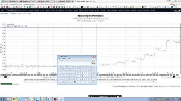The height and width of the screenshot is (101, 181).
Task: Open Excel from the taskbar
Action: coord(43,99)
